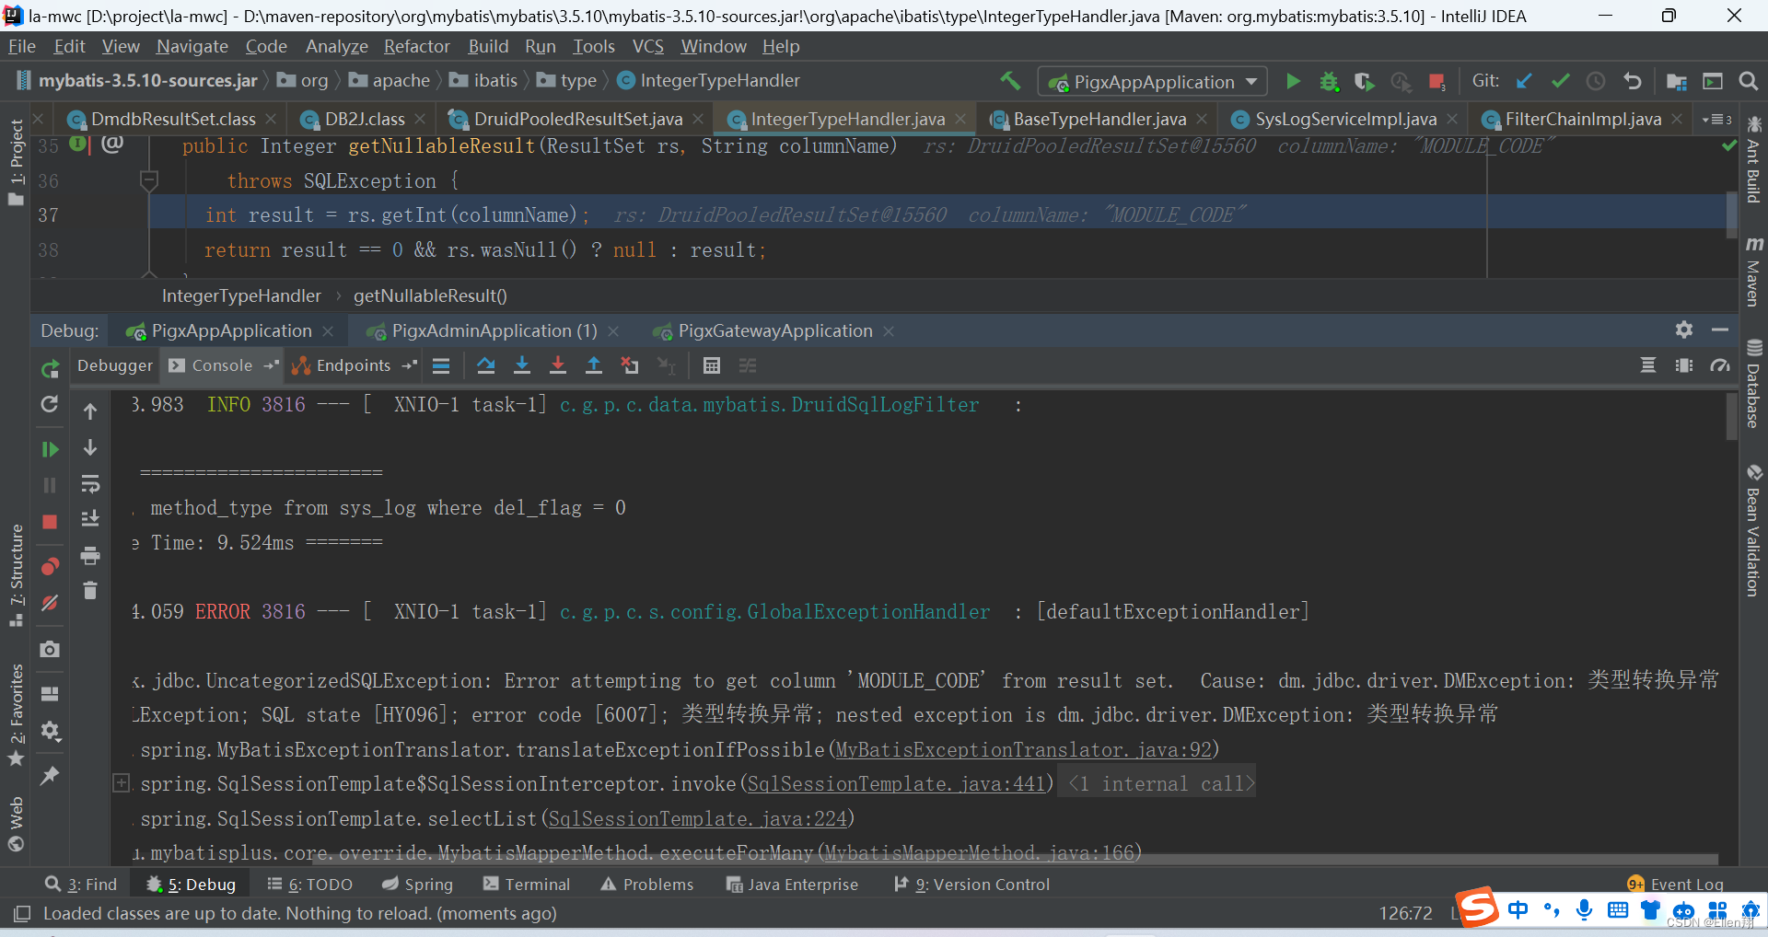Click the getNullableResult() breadcrumb
This screenshot has width=1768, height=937.
430,296
